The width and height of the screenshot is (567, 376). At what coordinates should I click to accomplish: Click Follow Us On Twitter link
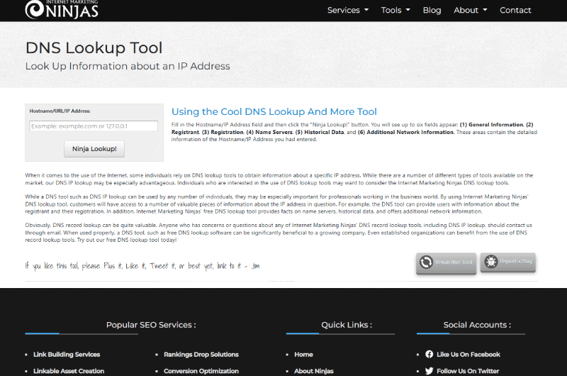pyautogui.click(x=468, y=371)
